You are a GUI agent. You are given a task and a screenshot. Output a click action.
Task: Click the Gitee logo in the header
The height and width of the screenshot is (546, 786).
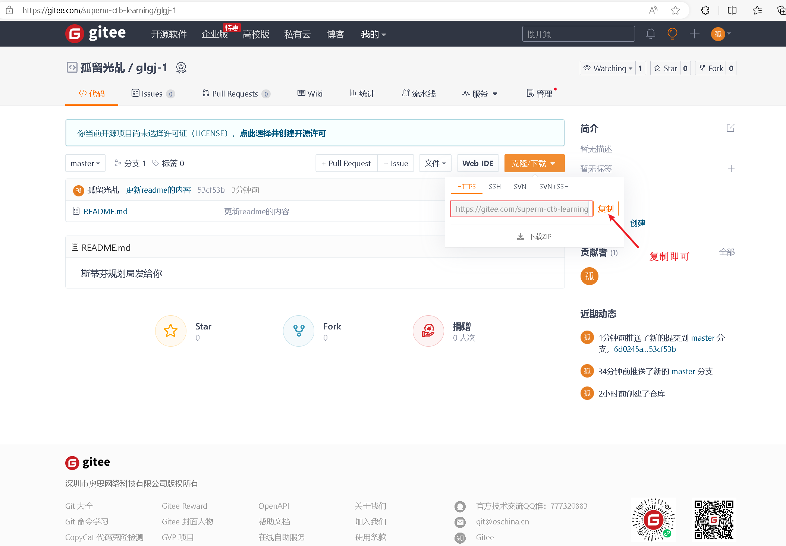click(95, 34)
